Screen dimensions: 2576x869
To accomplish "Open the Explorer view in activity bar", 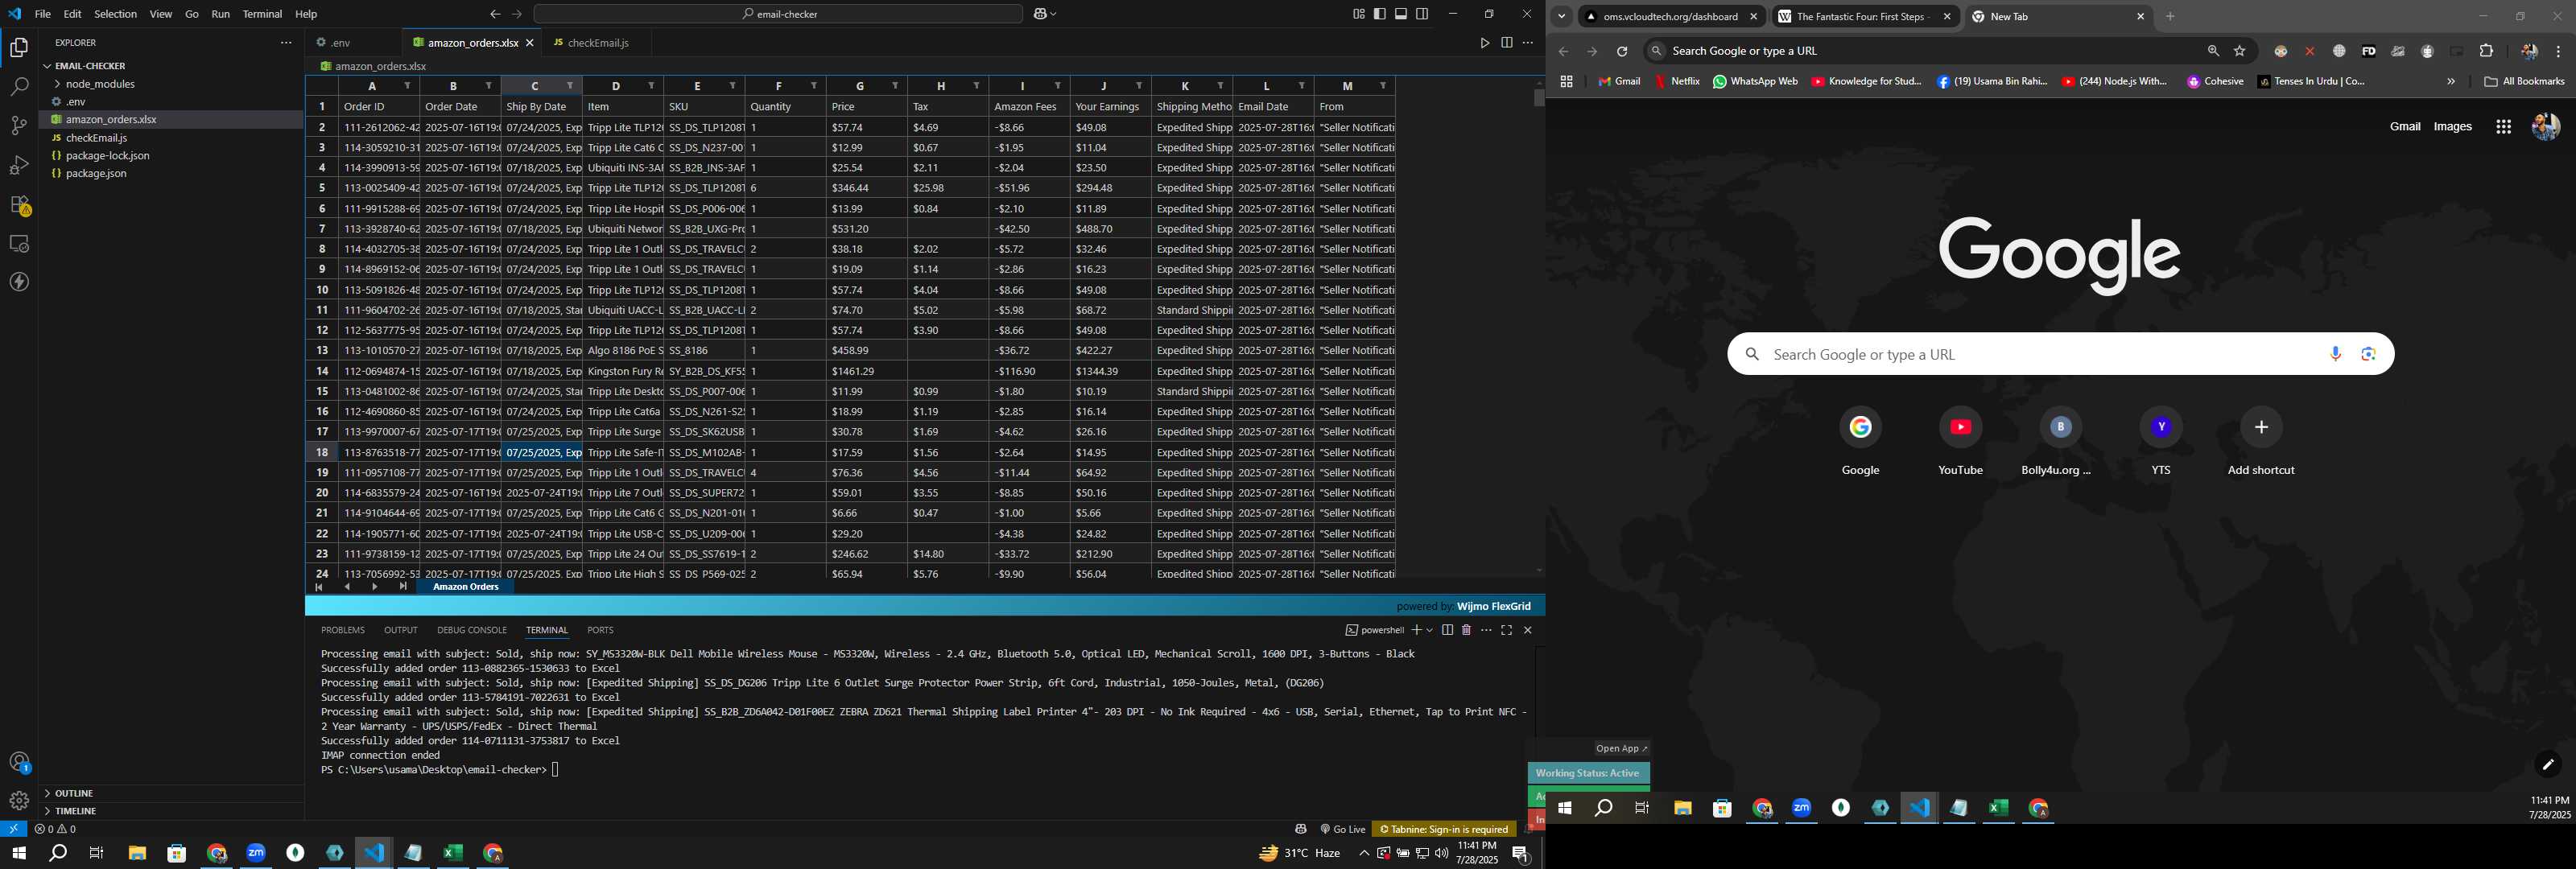I will click(x=19, y=47).
